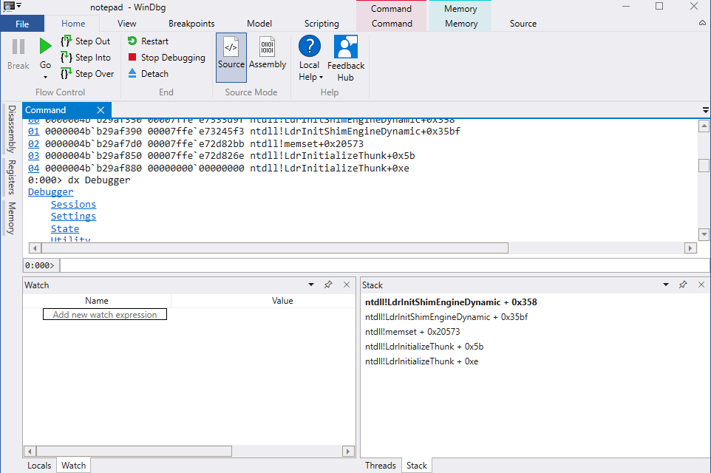Viewport: 711px width, 473px height.
Task: Click frame 04 link
Action: (33, 169)
